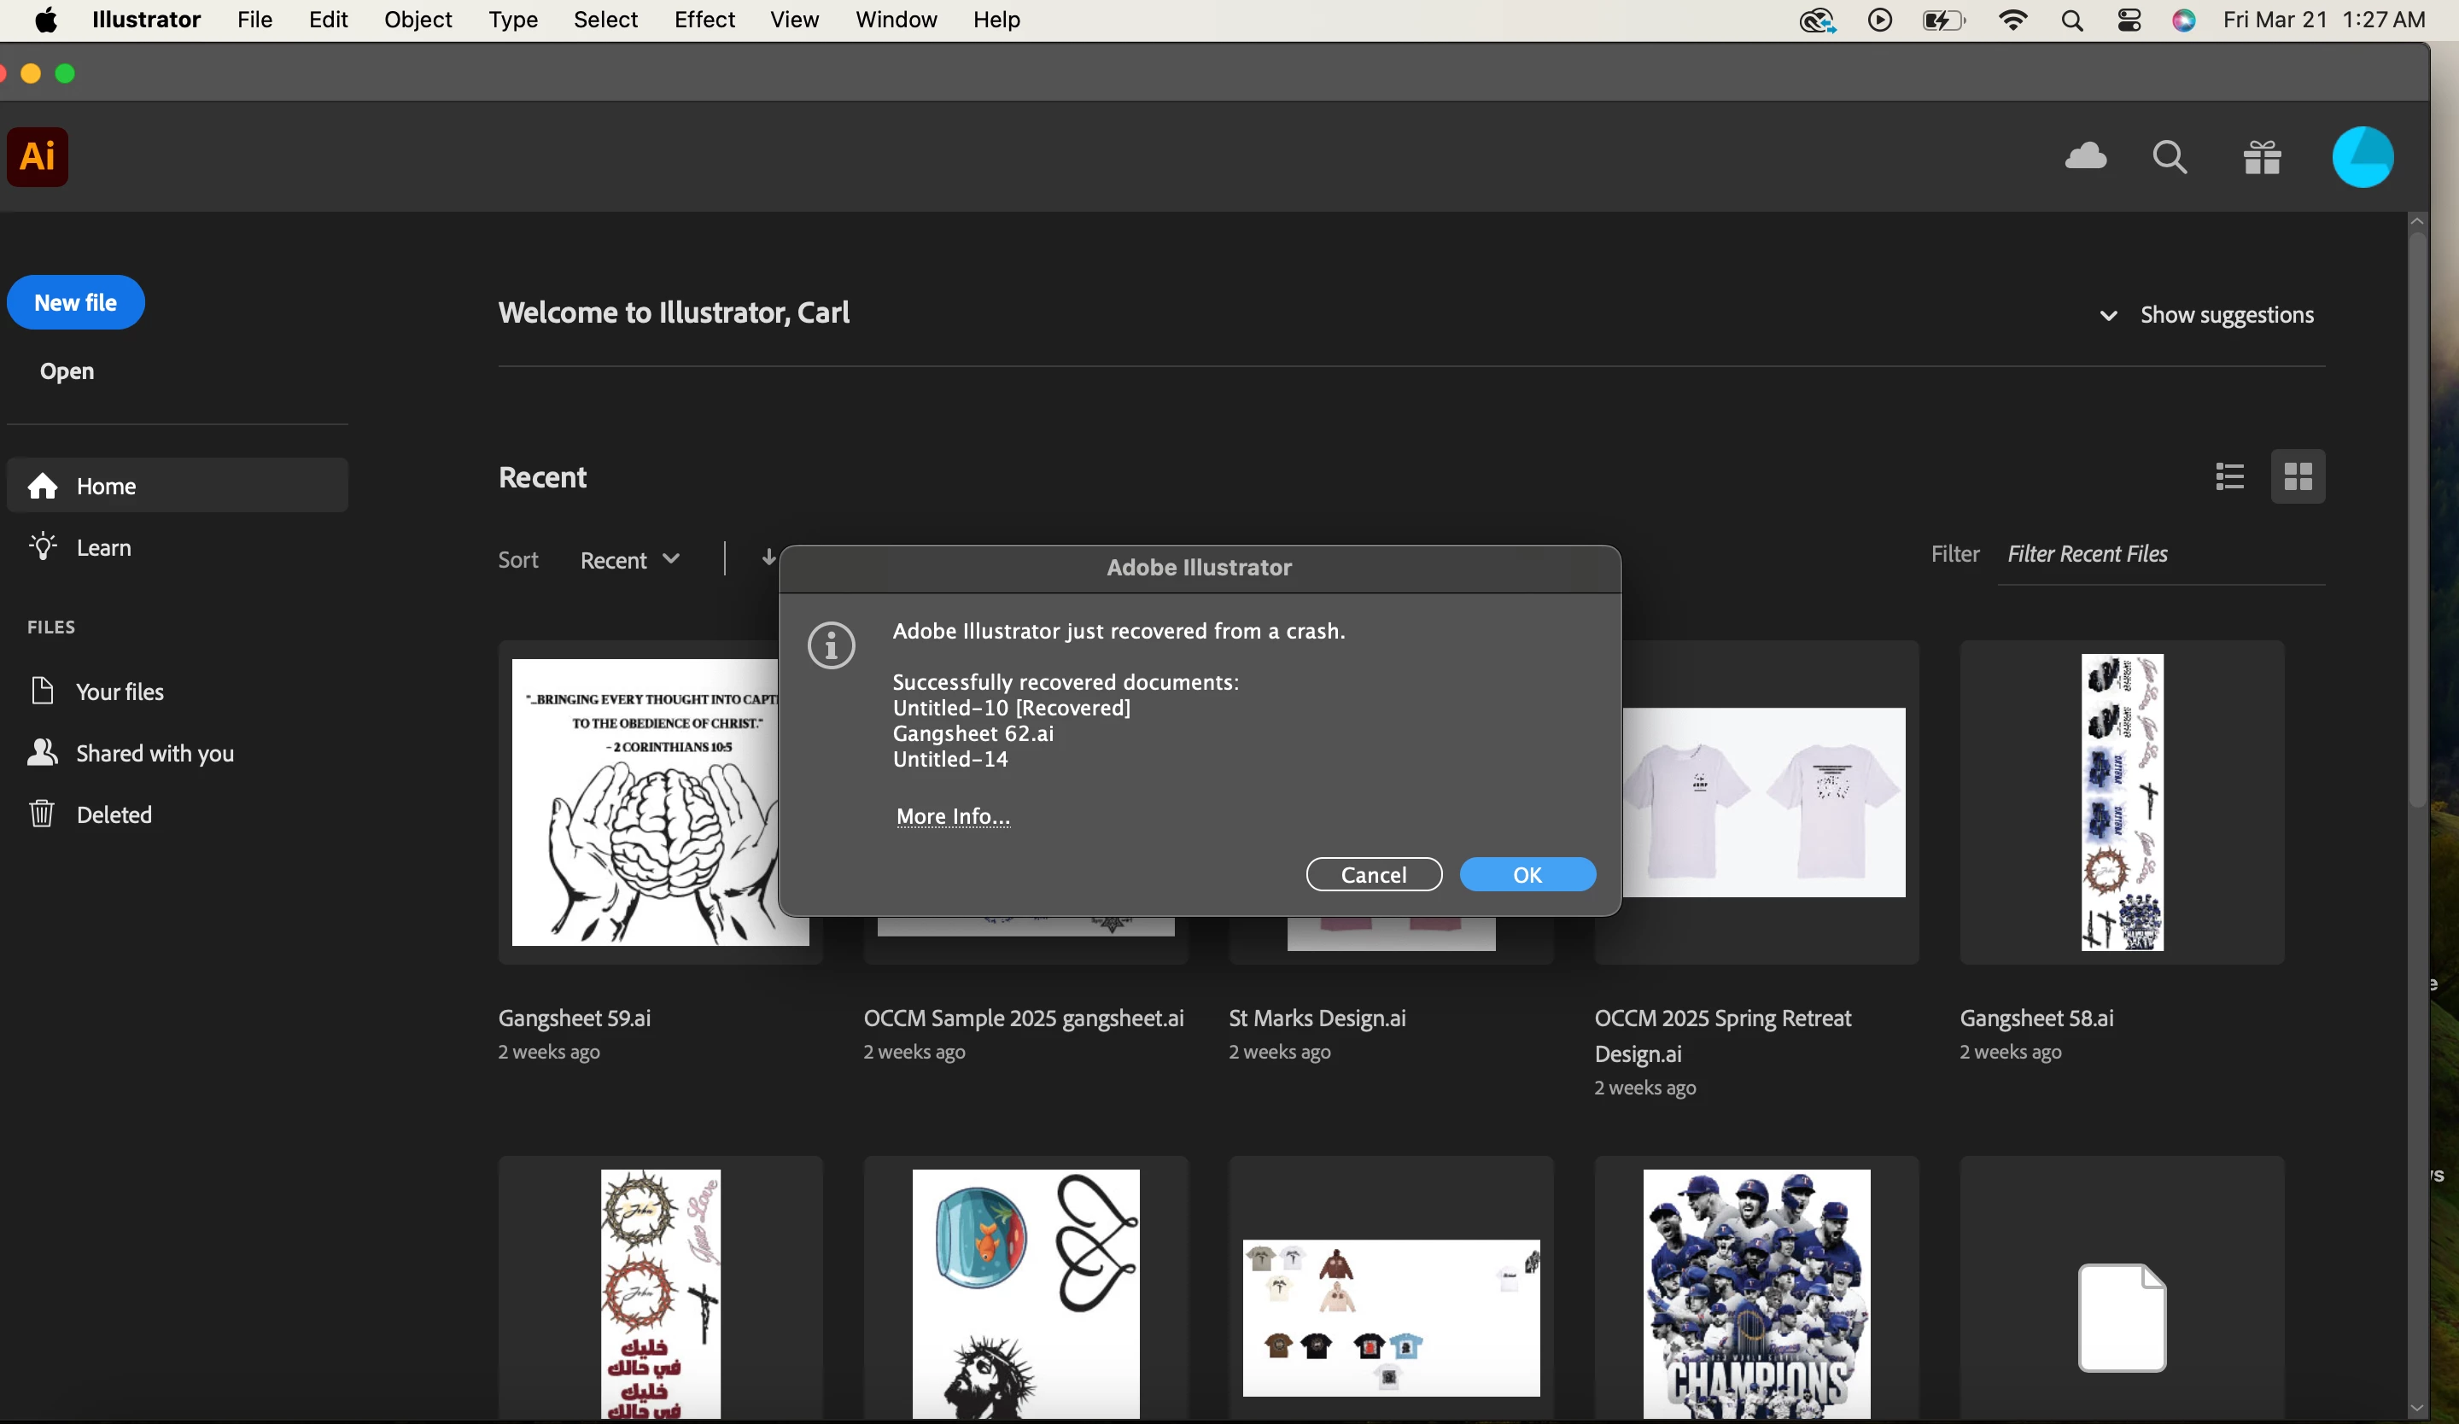Open Shared with you section
Viewport: 2459px width, 1424px height.
pyautogui.click(x=155, y=753)
